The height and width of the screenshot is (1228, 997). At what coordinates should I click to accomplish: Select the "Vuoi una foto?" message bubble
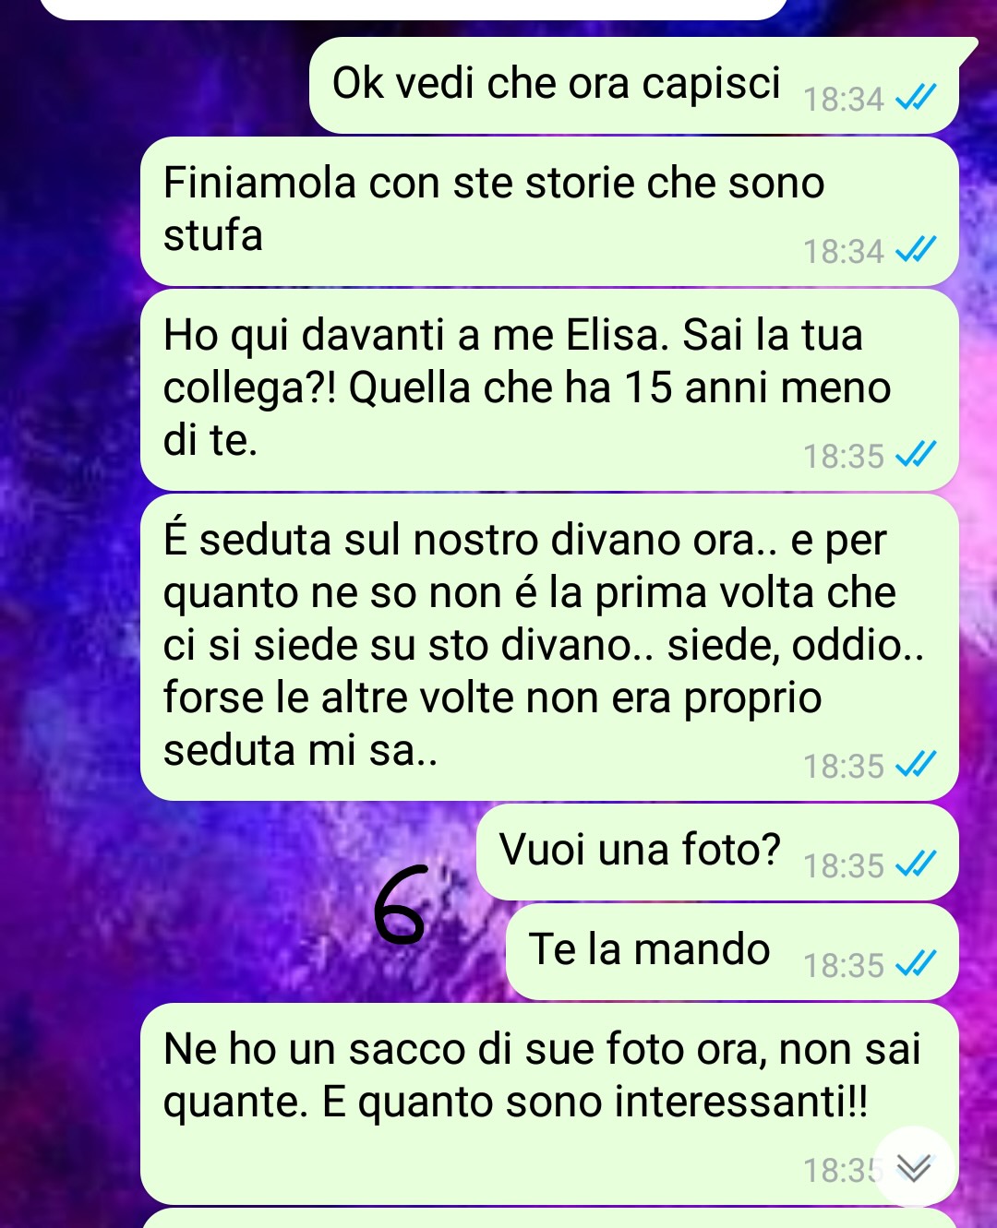click(x=717, y=852)
